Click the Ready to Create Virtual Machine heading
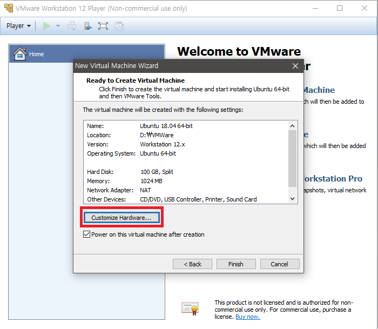 tap(136, 80)
